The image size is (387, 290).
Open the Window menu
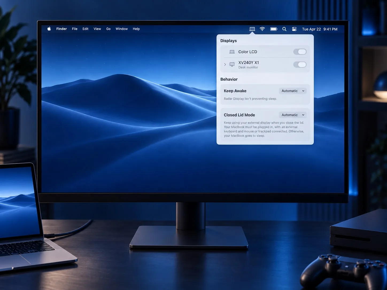(x=122, y=29)
